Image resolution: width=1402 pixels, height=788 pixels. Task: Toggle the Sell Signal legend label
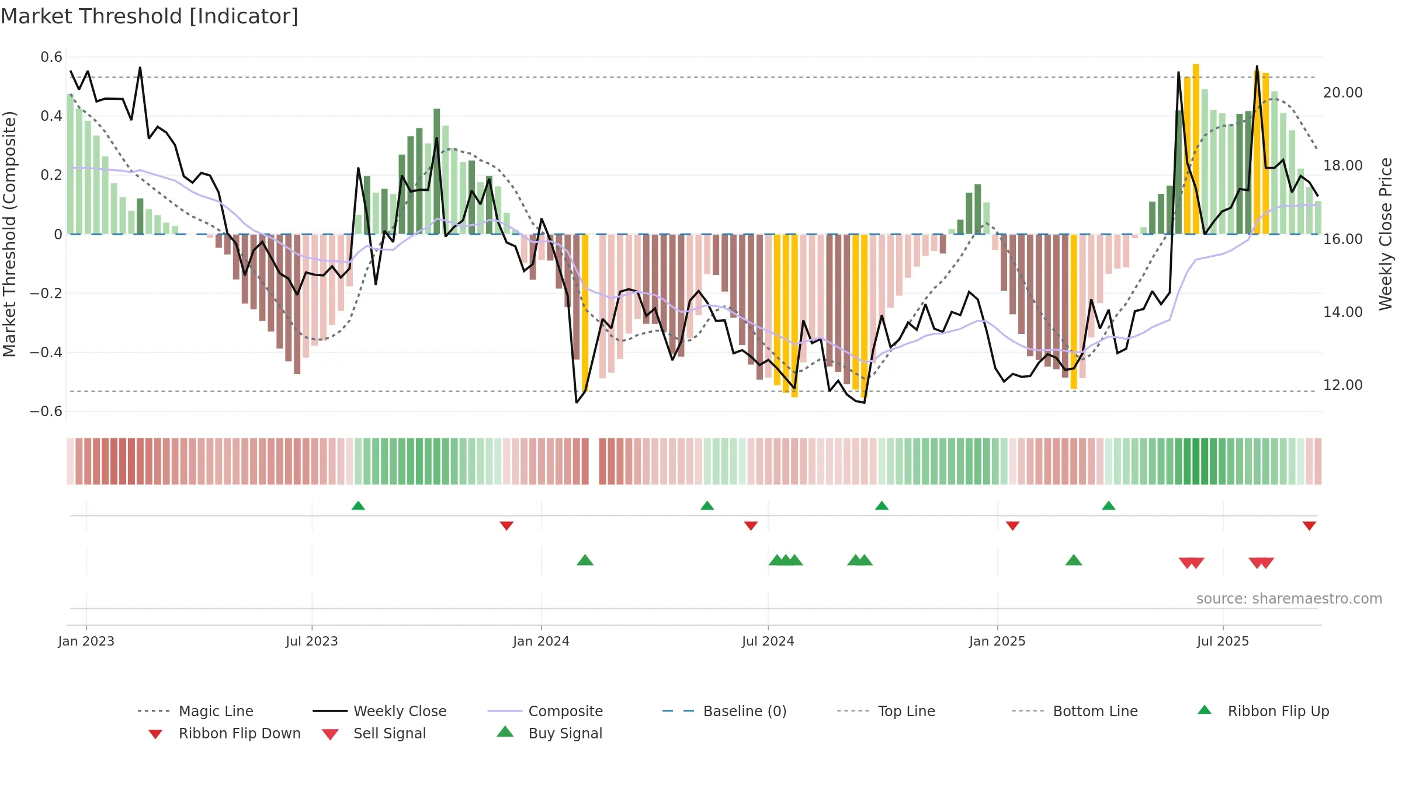click(x=390, y=733)
